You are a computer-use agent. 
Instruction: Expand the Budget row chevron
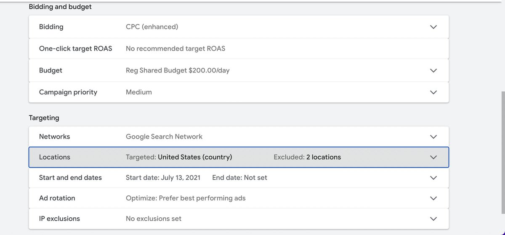pos(433,71)
